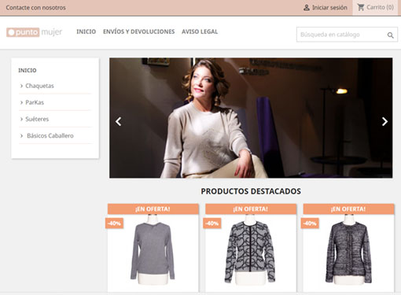Show next slide in banner carousel

(x=384, y=121)
